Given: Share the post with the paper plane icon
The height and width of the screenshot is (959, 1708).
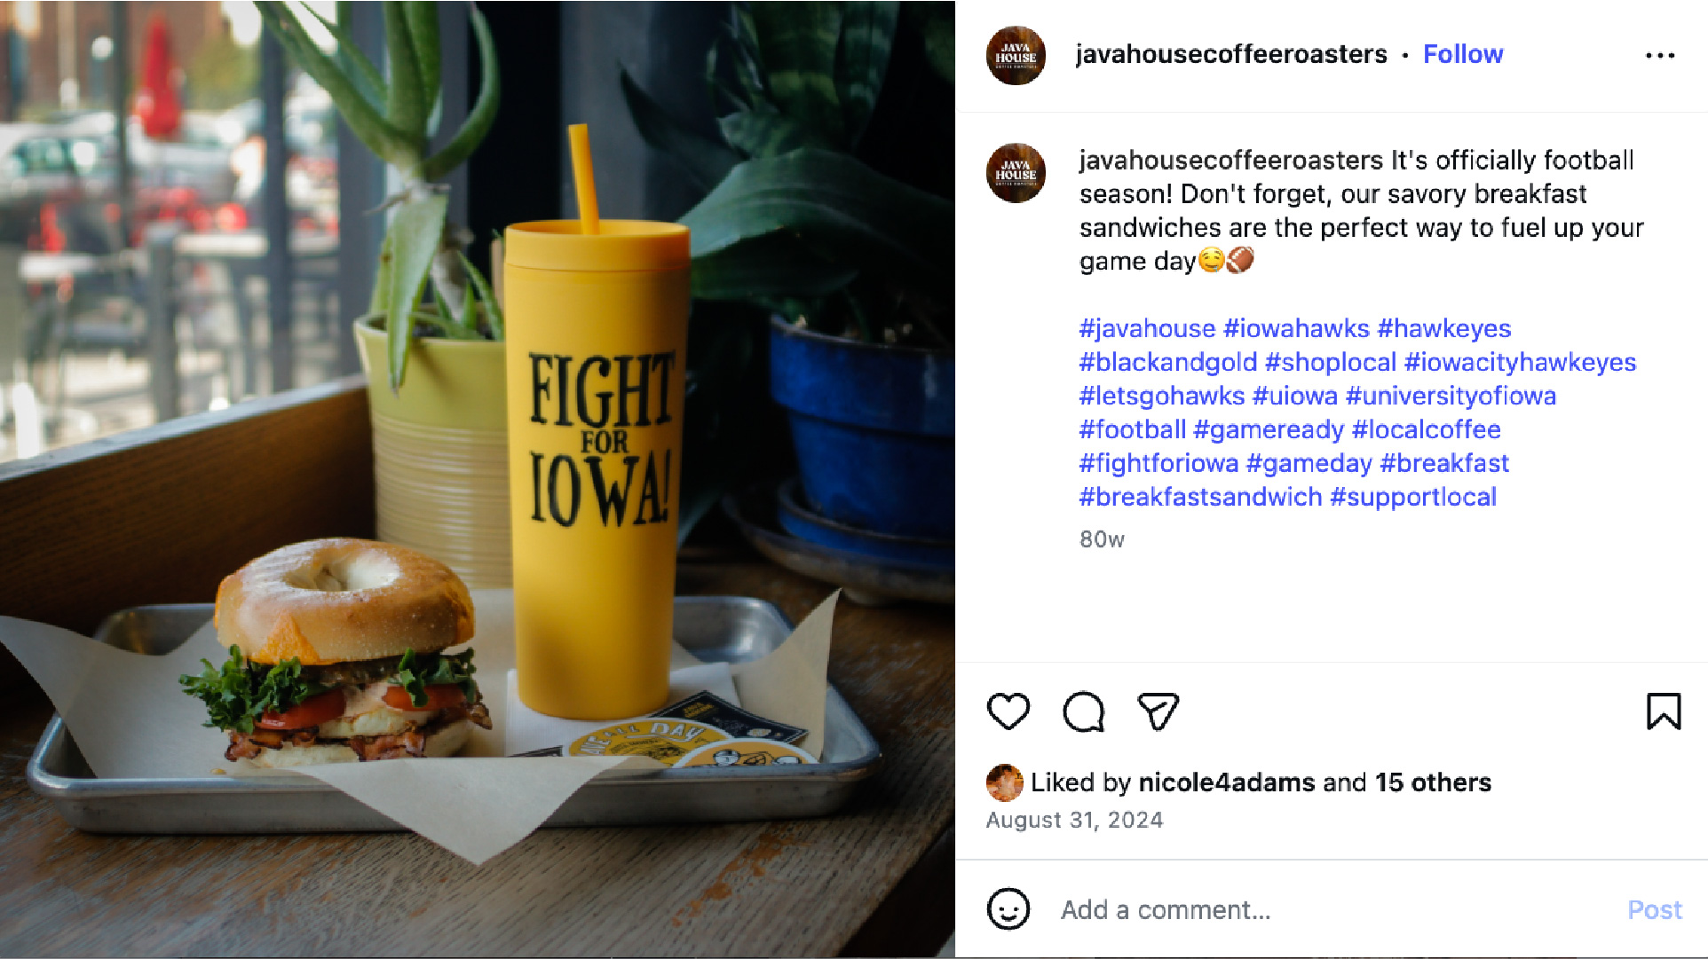Looking at the screenshot, I should click(x=1158, y=711).
